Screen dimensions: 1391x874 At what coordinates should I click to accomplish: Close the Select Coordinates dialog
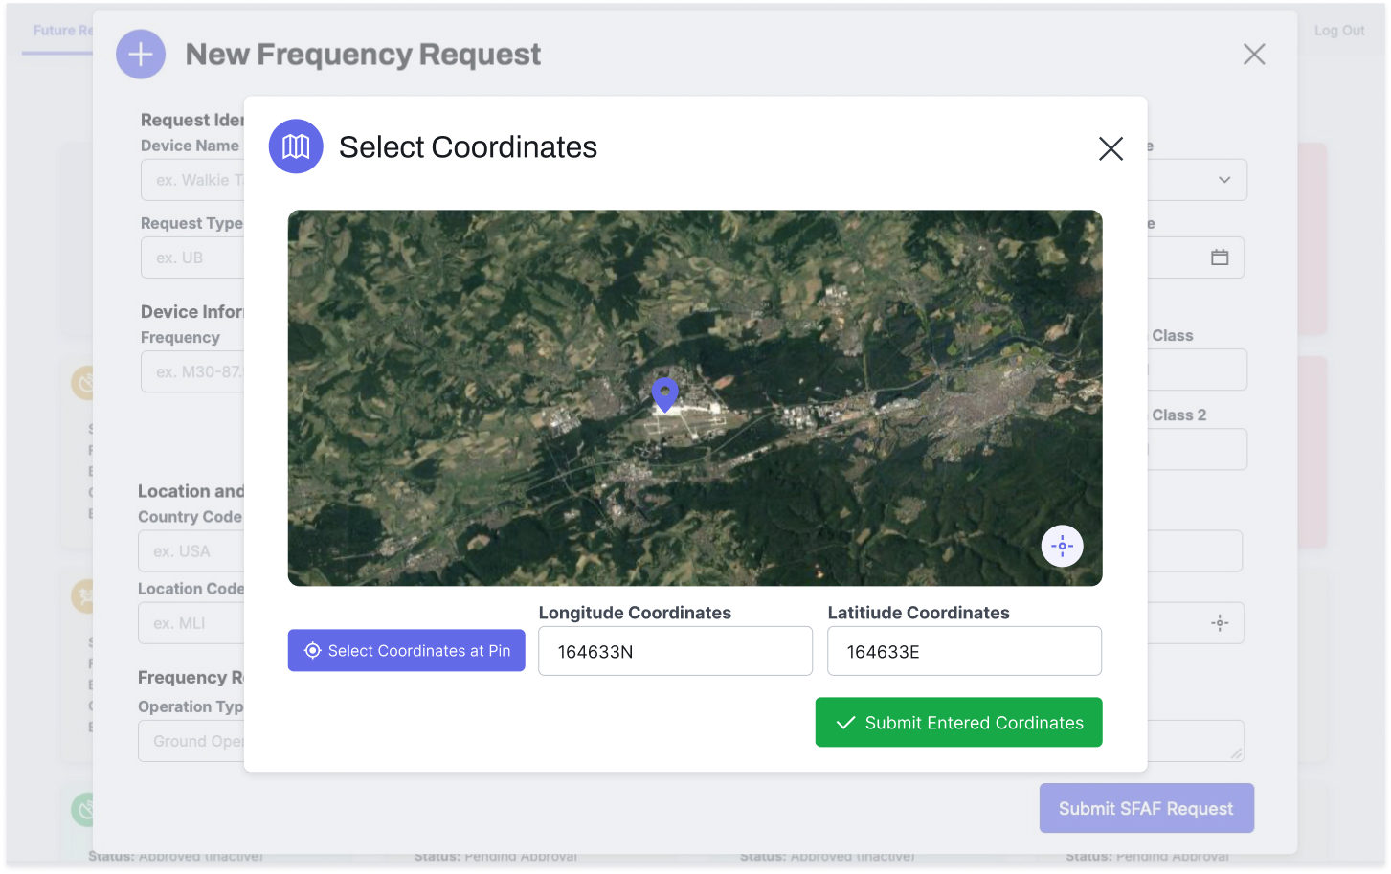tap(1111, 148)
